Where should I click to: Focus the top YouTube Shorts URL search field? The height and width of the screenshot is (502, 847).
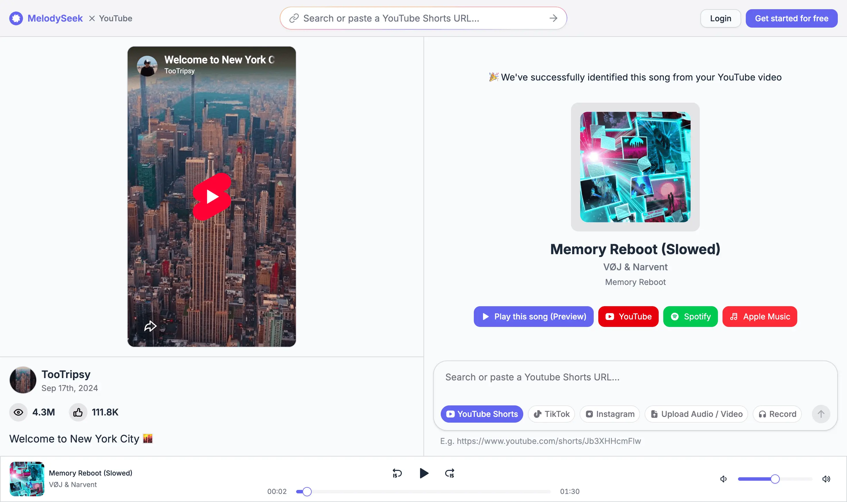pos(423,18)
